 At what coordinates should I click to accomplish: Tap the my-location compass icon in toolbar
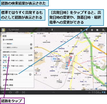[81, 30]
